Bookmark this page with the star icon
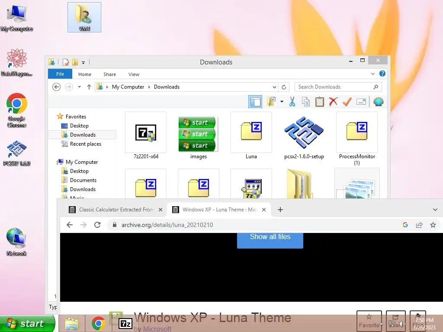The width and height of the screenshot is (443, 332). [433, 225]
